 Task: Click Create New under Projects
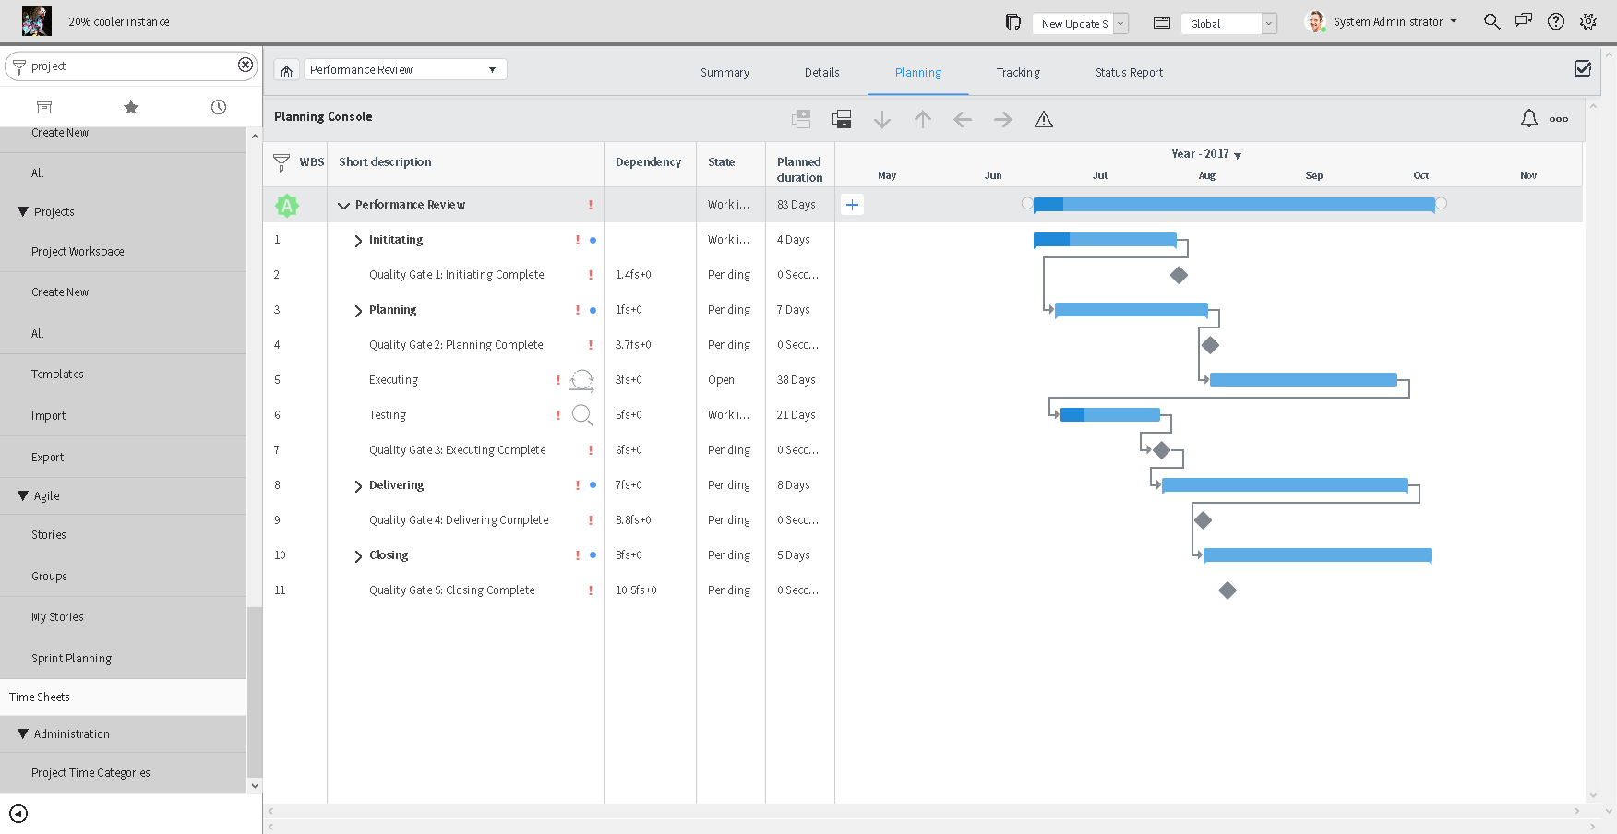point(59,292)
